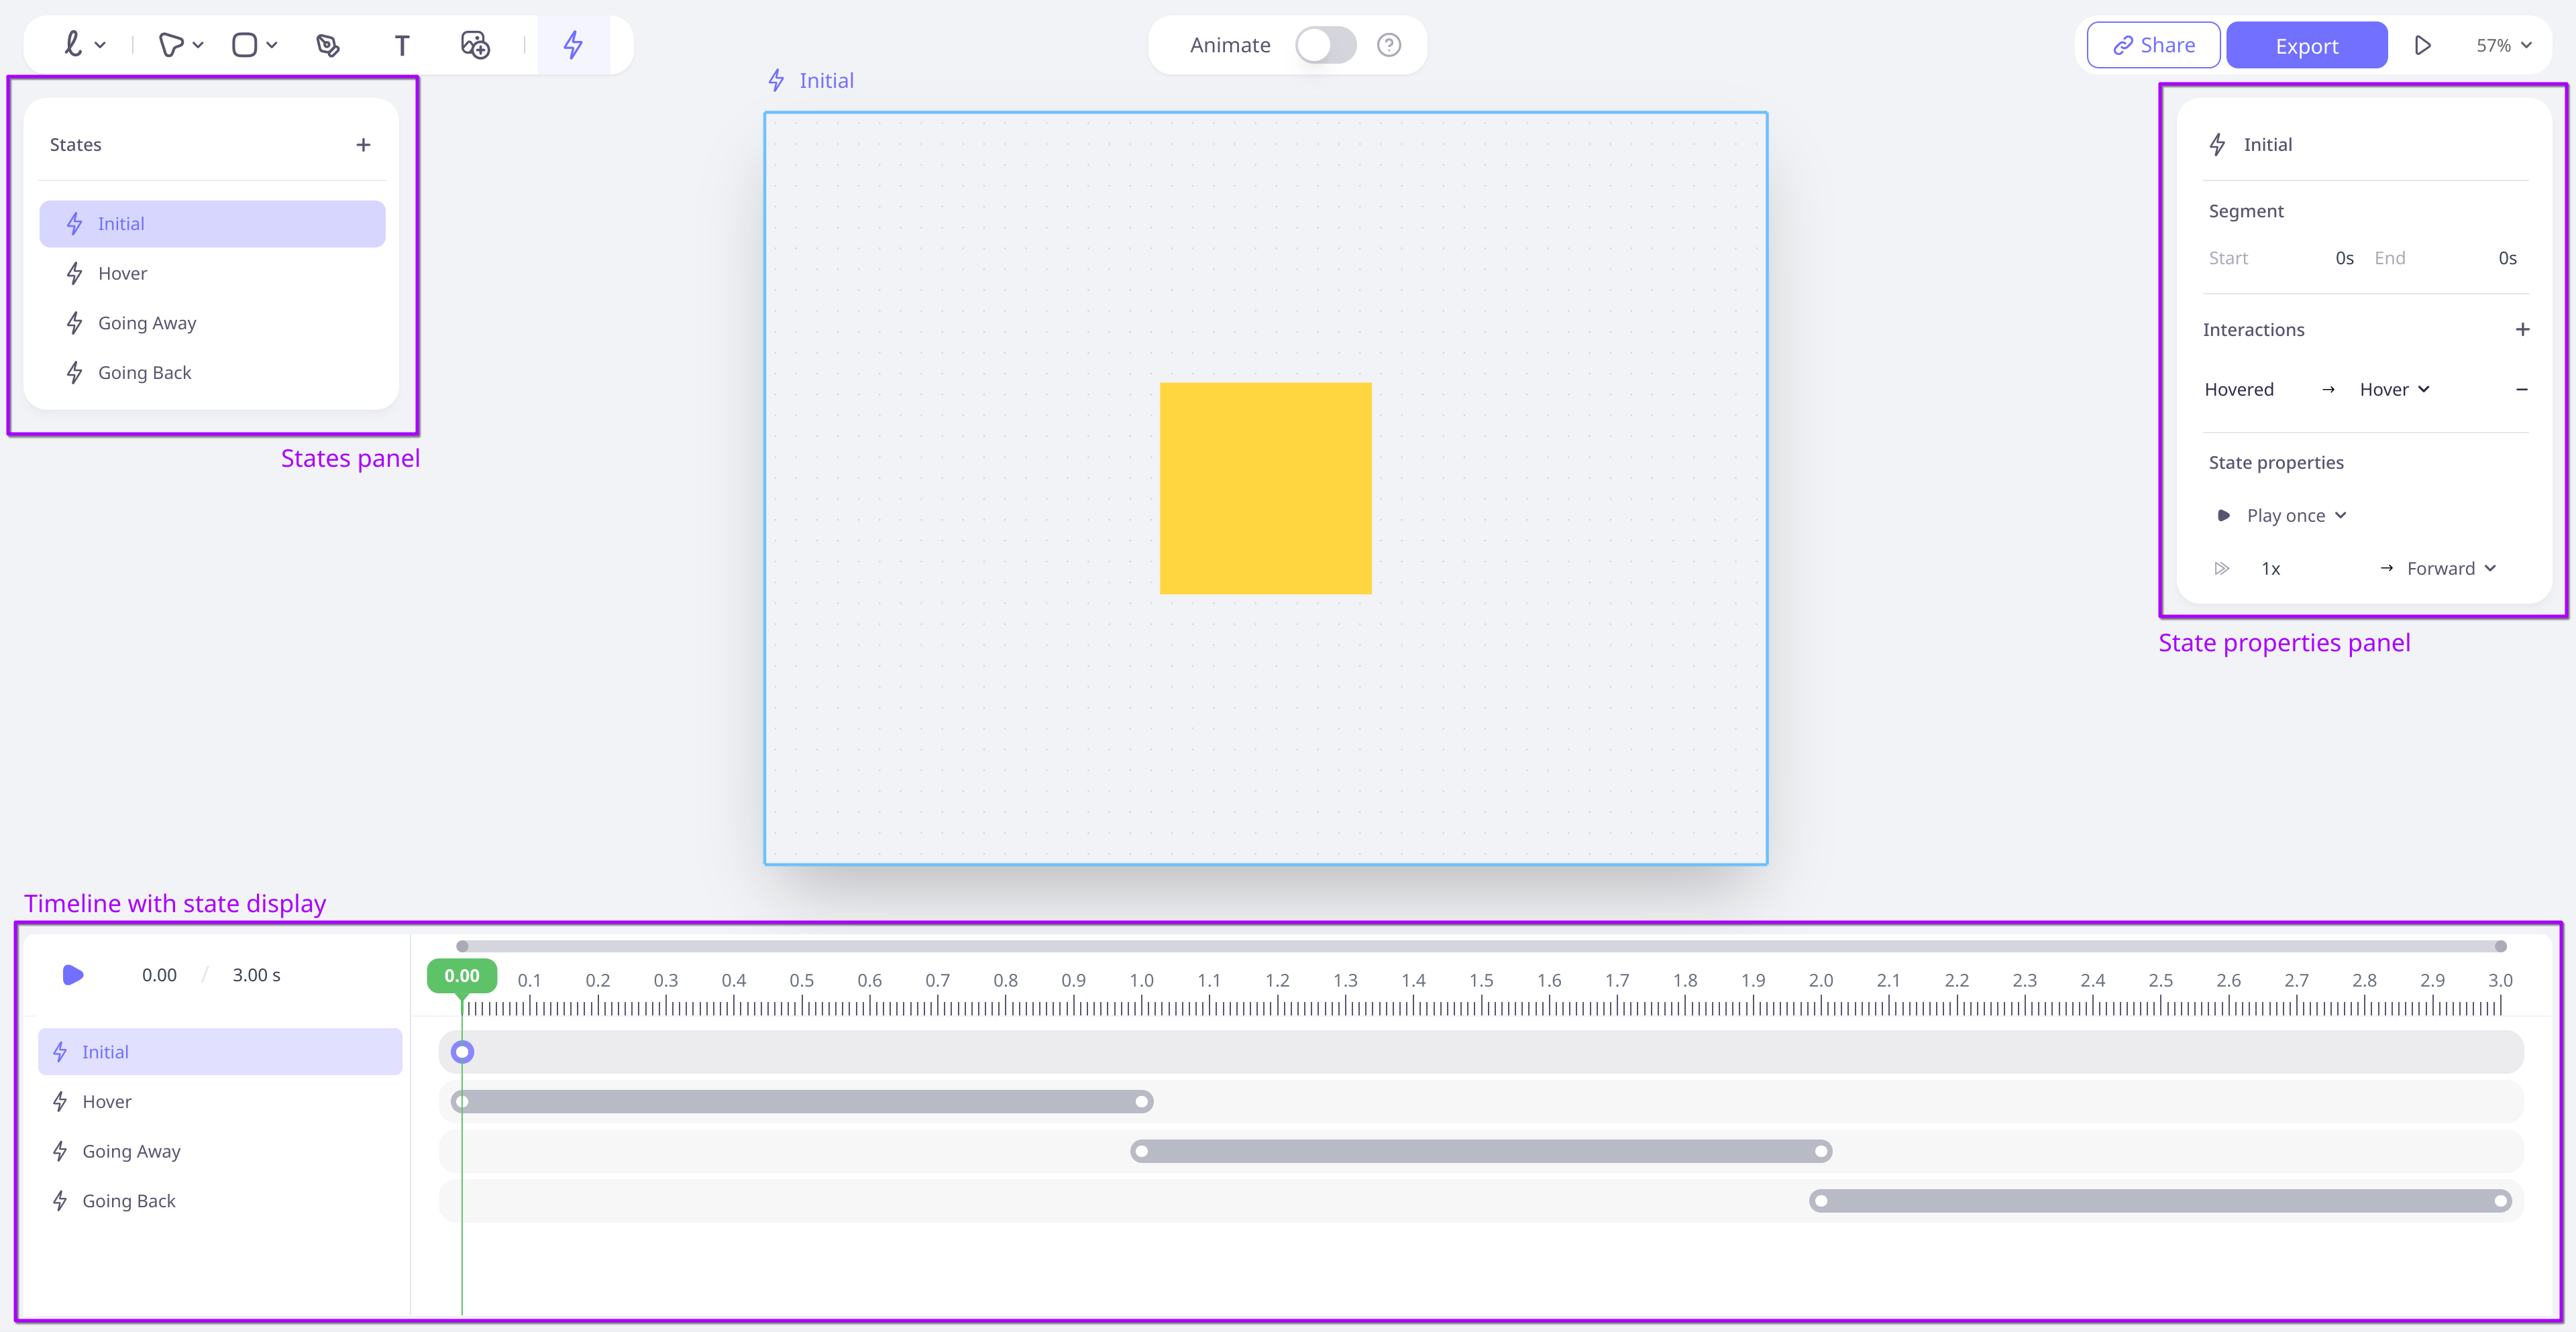The image size is (2576, 1332).
Task: Open the Forward direction dropdown
Action: tap(2450, 569)
